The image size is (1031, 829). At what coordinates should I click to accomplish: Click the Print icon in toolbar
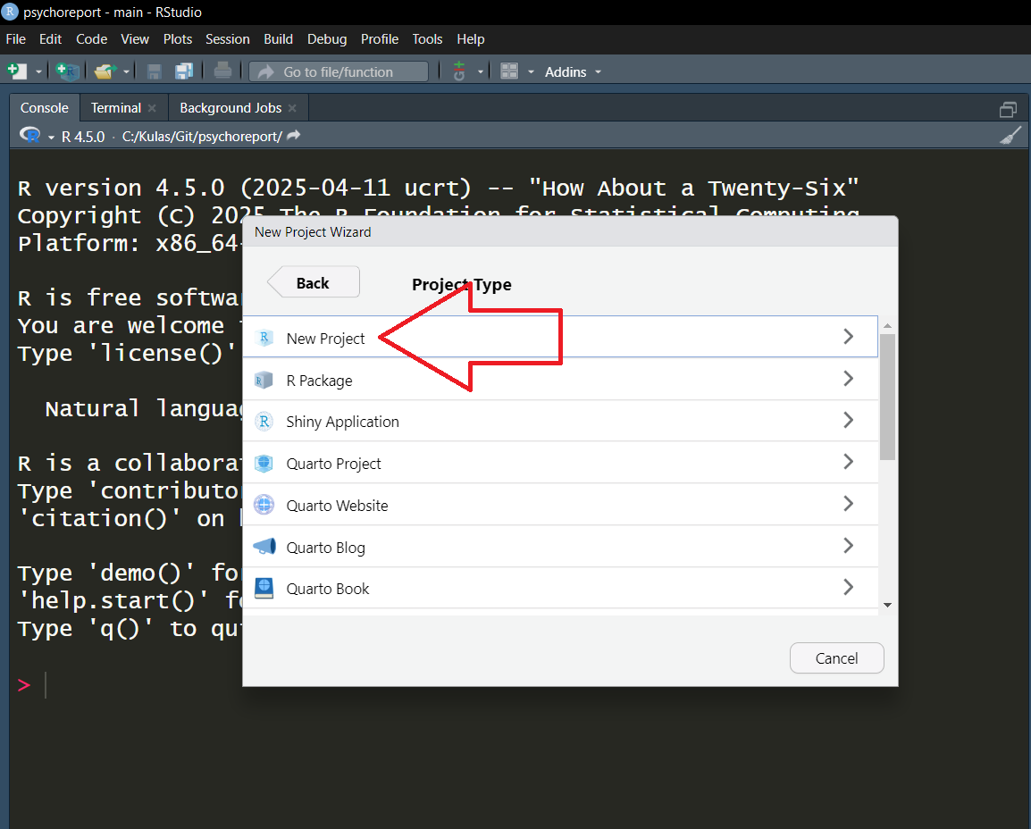[222, 71]
